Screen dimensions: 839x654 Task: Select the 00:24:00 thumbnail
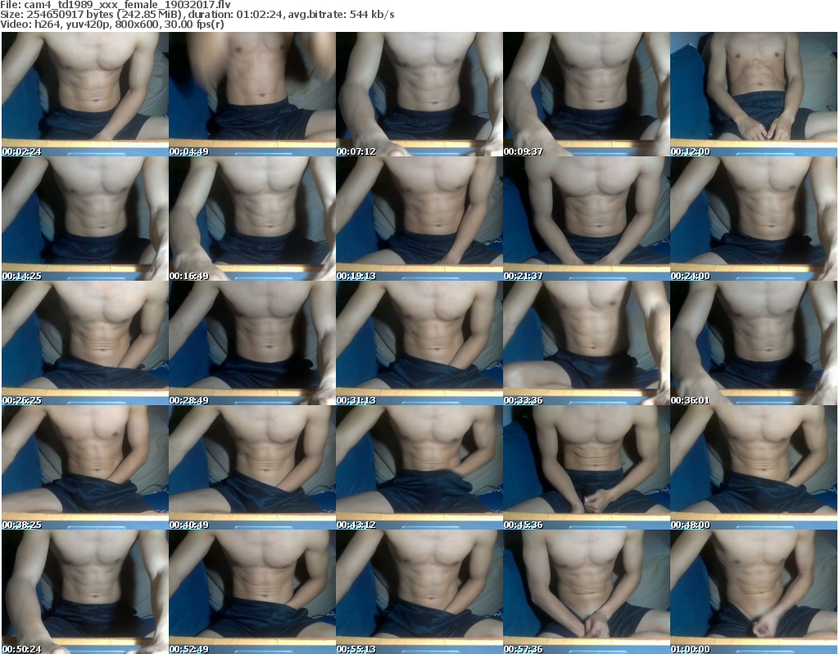pyautogui.click(x=754, y=219)
